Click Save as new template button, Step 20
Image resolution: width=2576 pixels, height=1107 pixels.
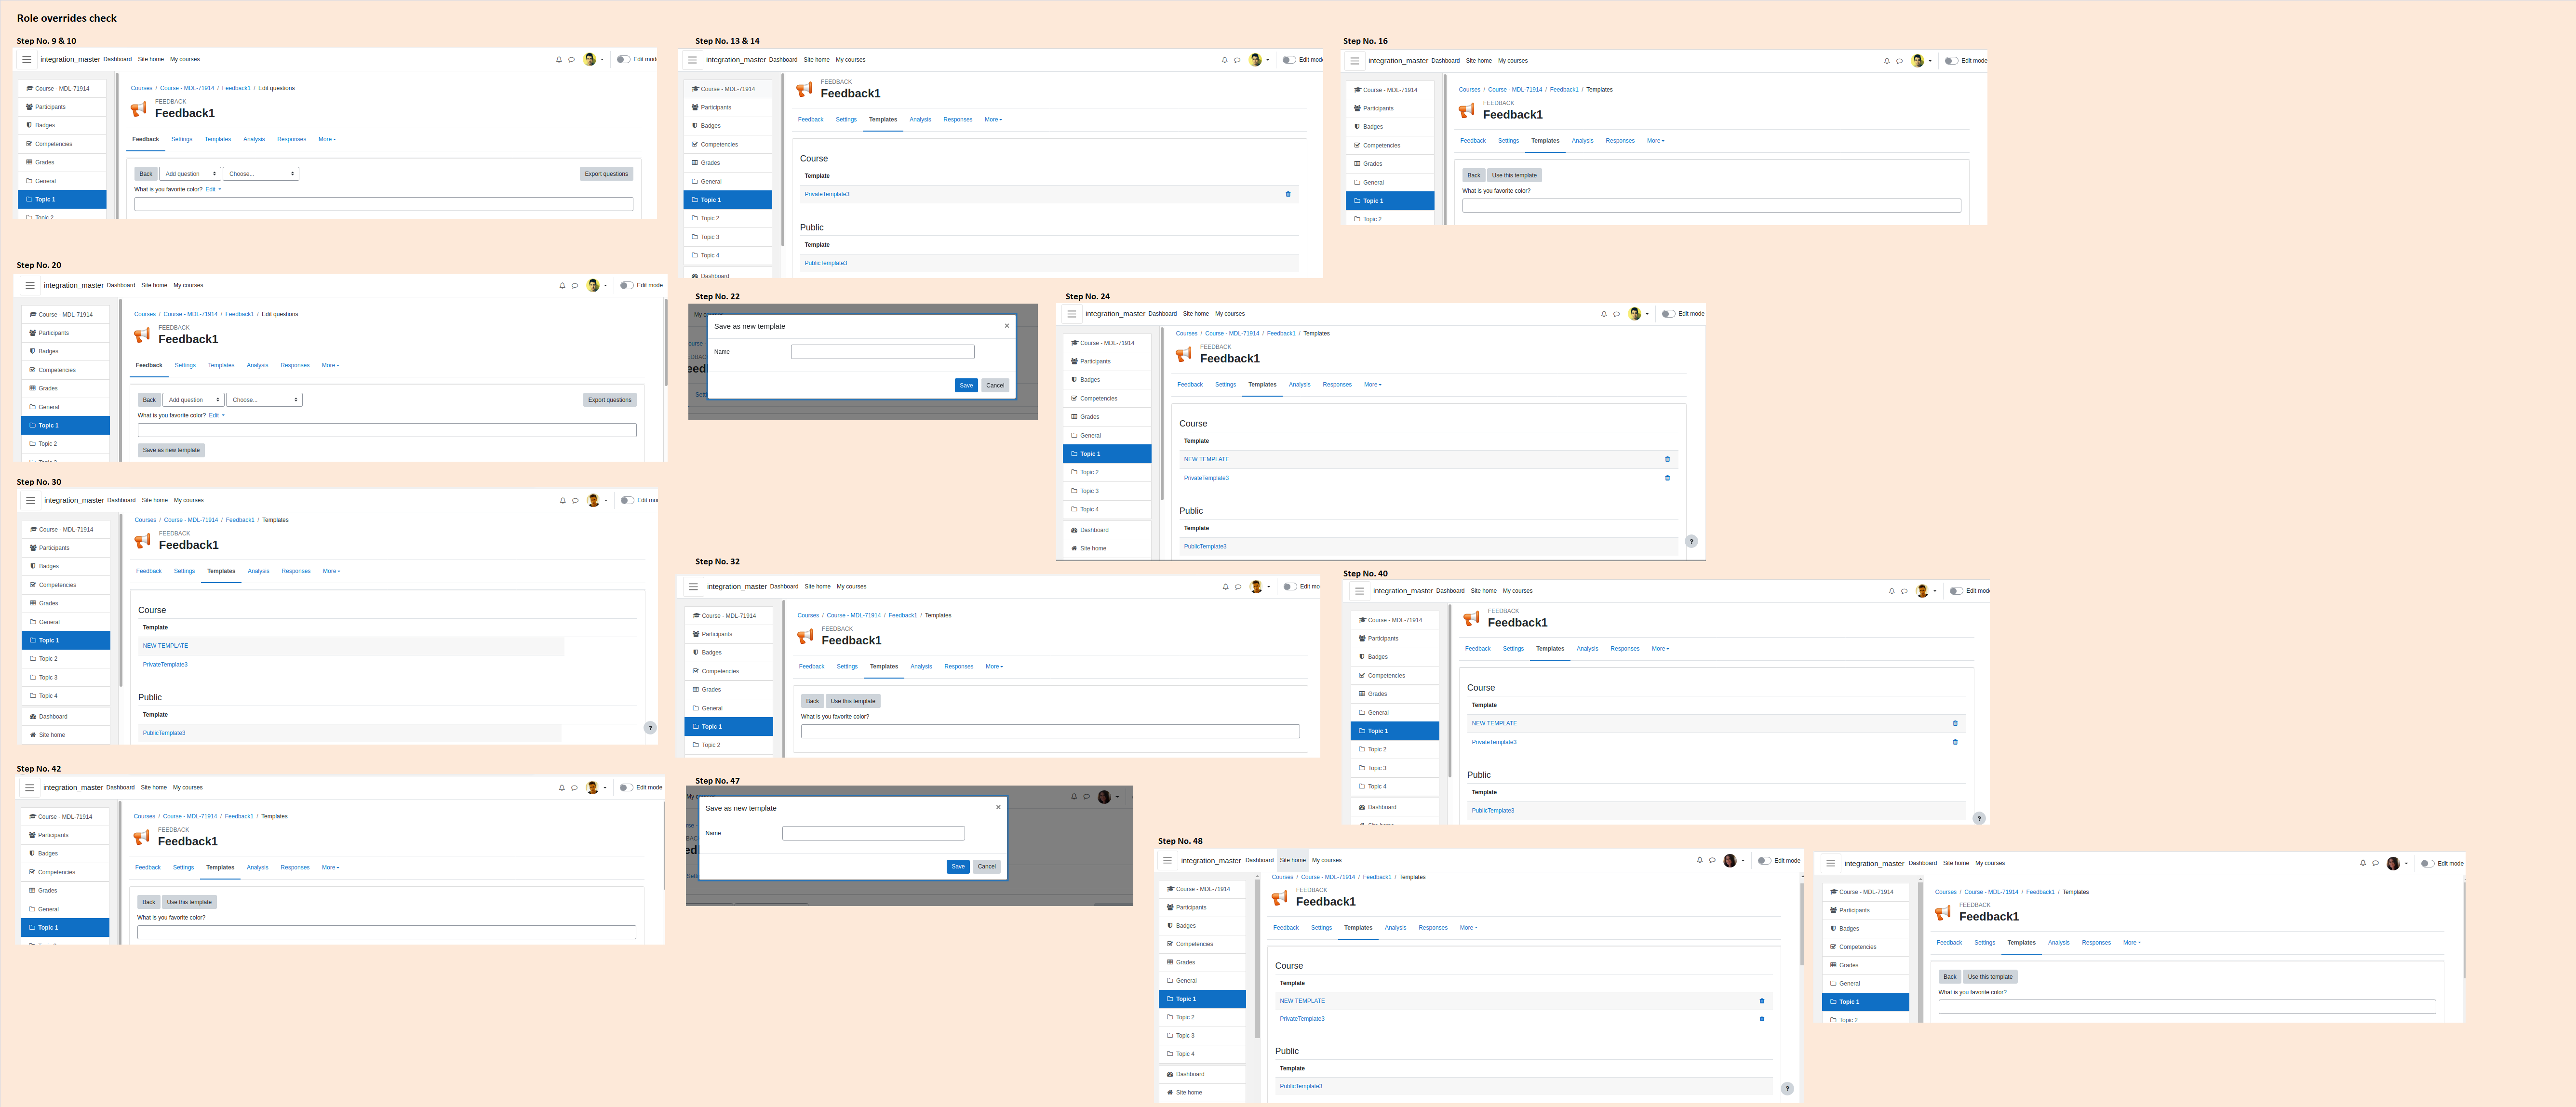171,450
